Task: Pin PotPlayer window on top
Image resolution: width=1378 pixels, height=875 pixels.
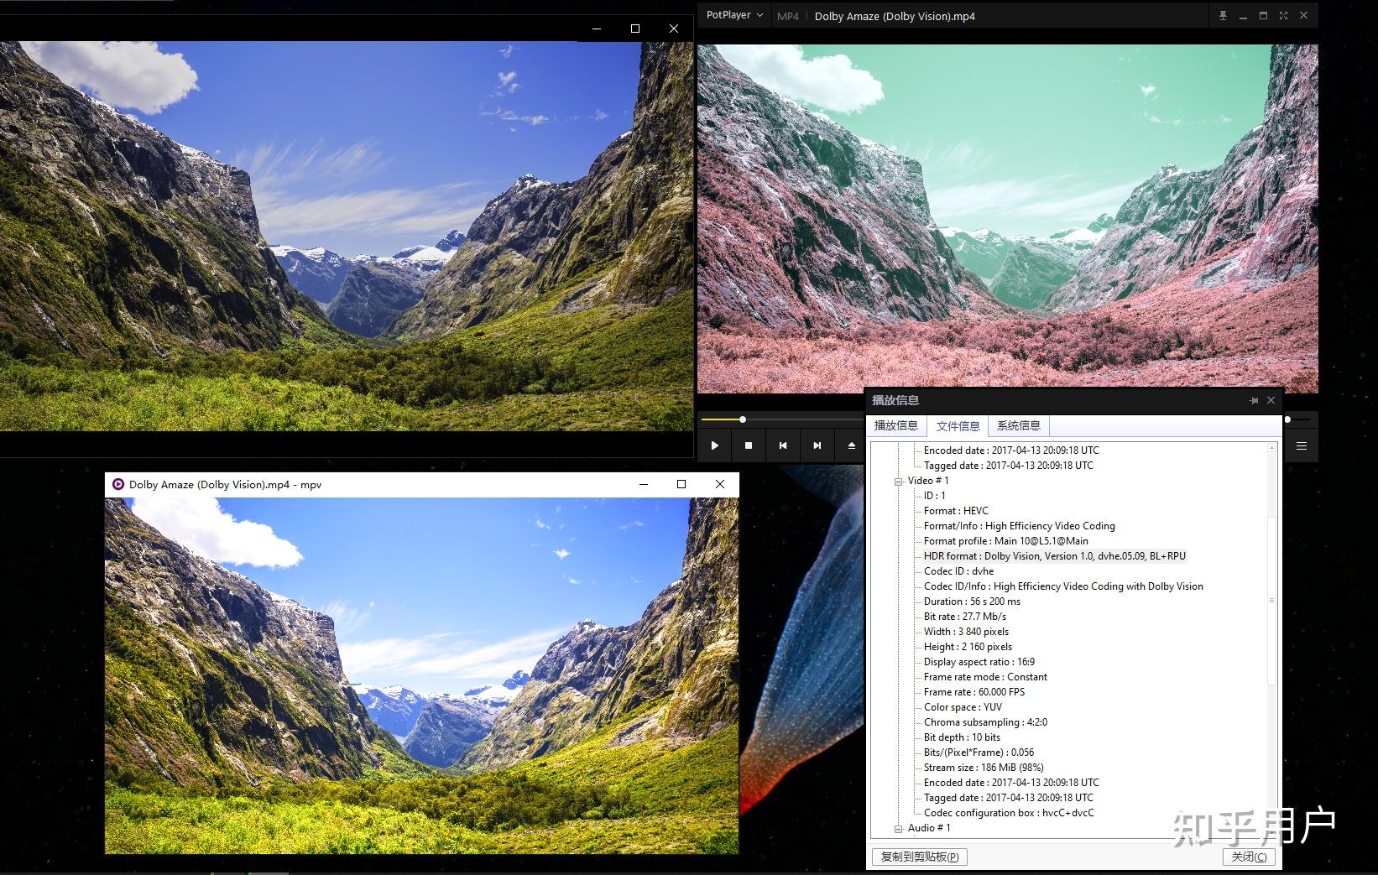Action: click(1223, 15)
